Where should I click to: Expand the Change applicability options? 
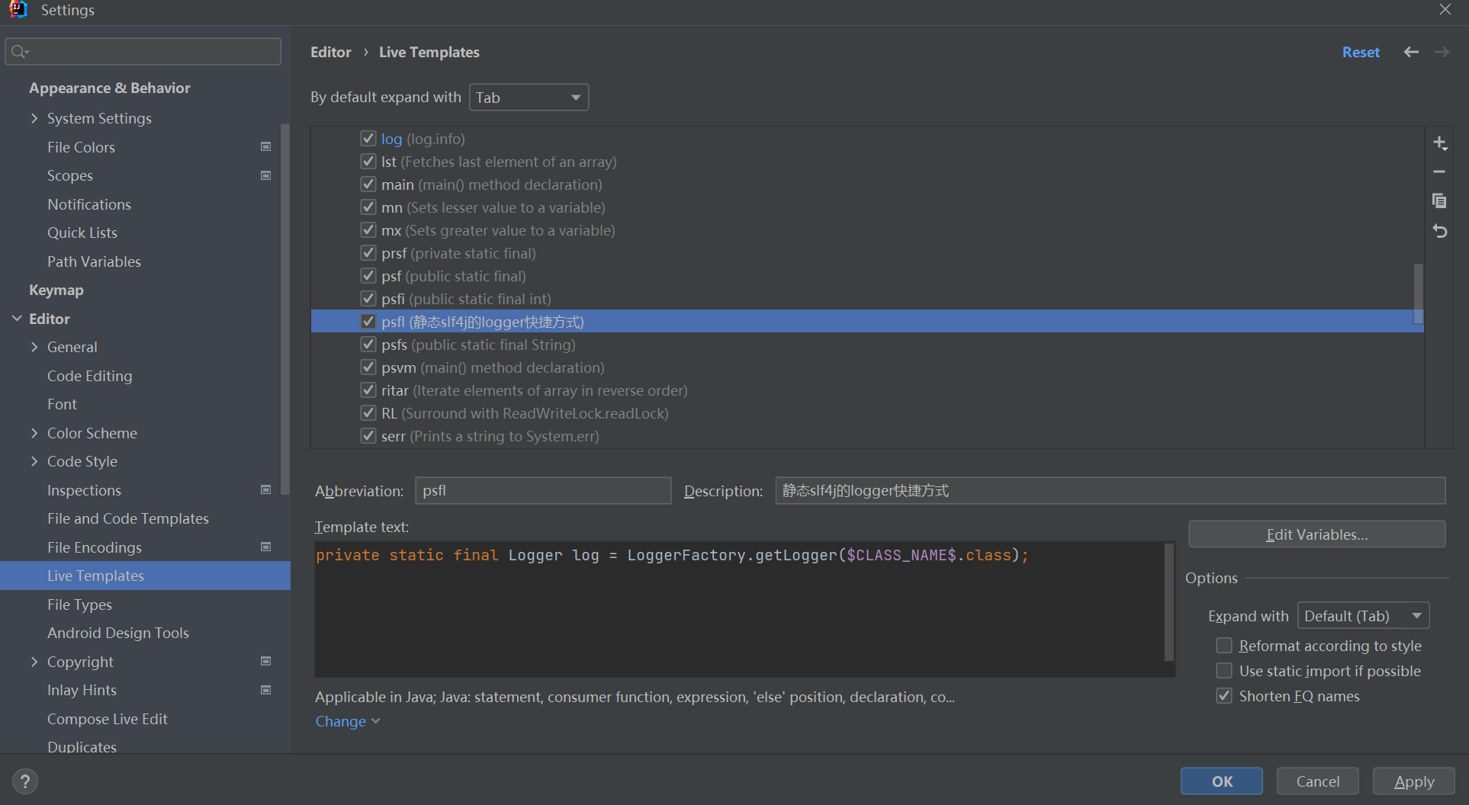347,721
